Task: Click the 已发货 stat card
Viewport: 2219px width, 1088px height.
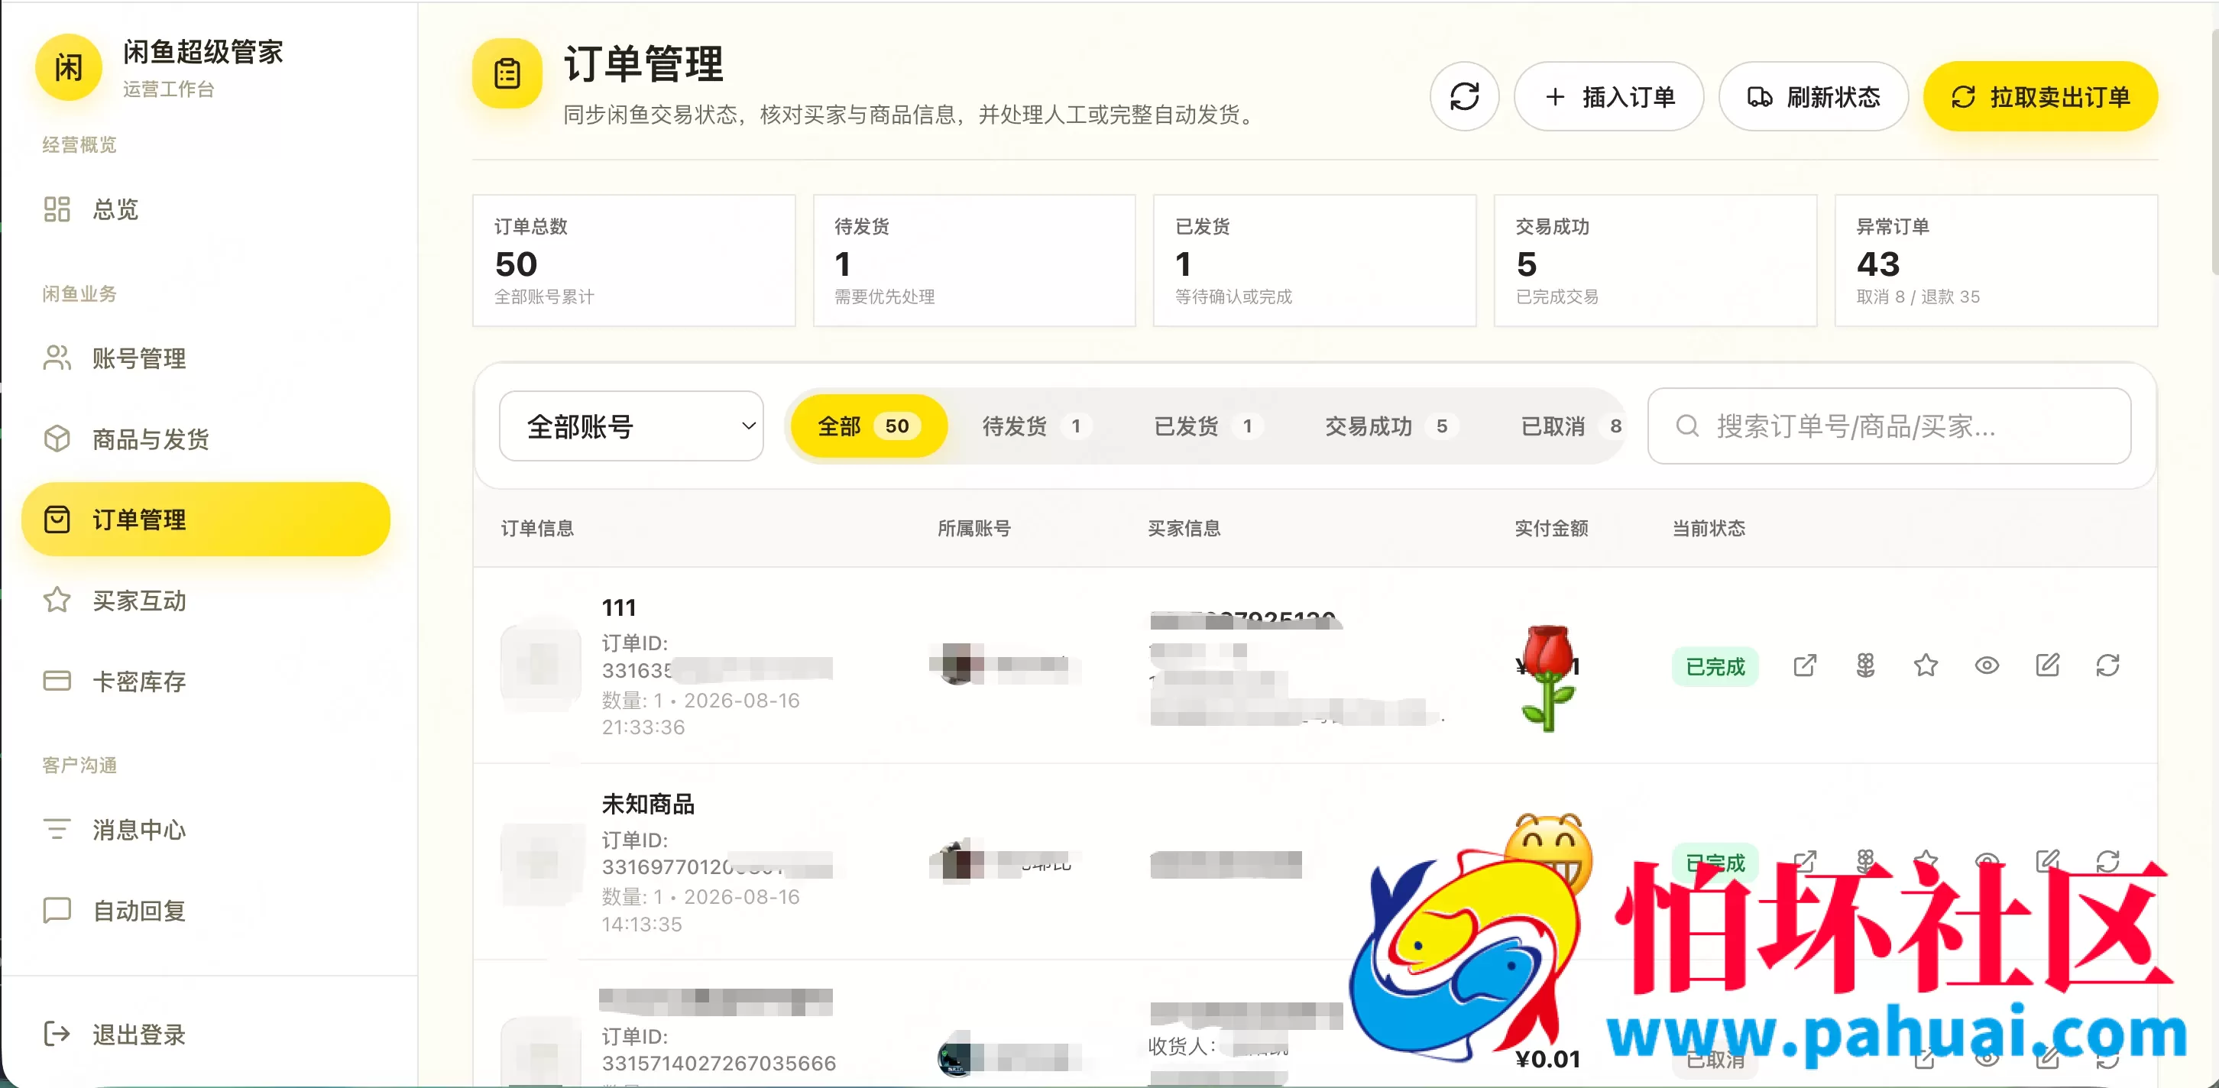Action: (1314, 261)
